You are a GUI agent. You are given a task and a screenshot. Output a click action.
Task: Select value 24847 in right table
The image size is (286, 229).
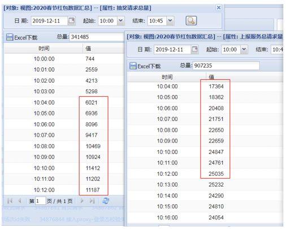(x=216, y=152)
